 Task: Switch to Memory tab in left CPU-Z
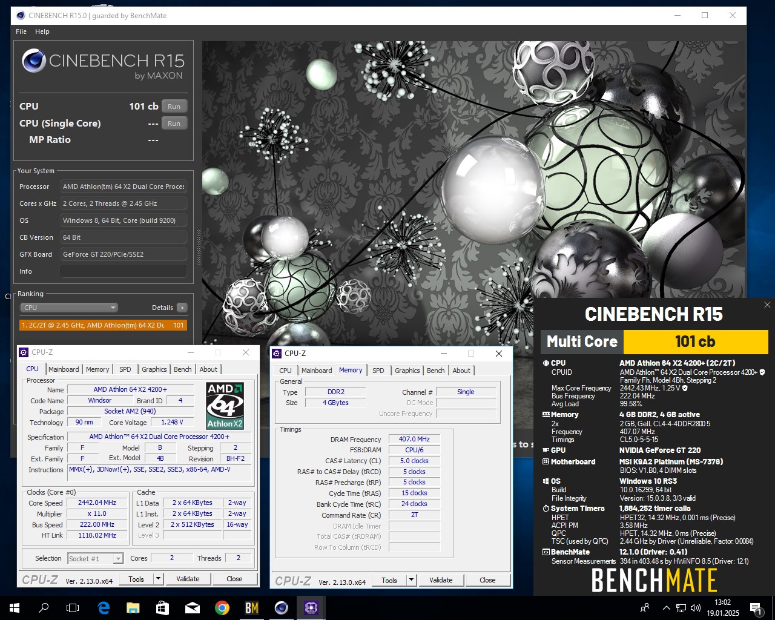(97, 369)
